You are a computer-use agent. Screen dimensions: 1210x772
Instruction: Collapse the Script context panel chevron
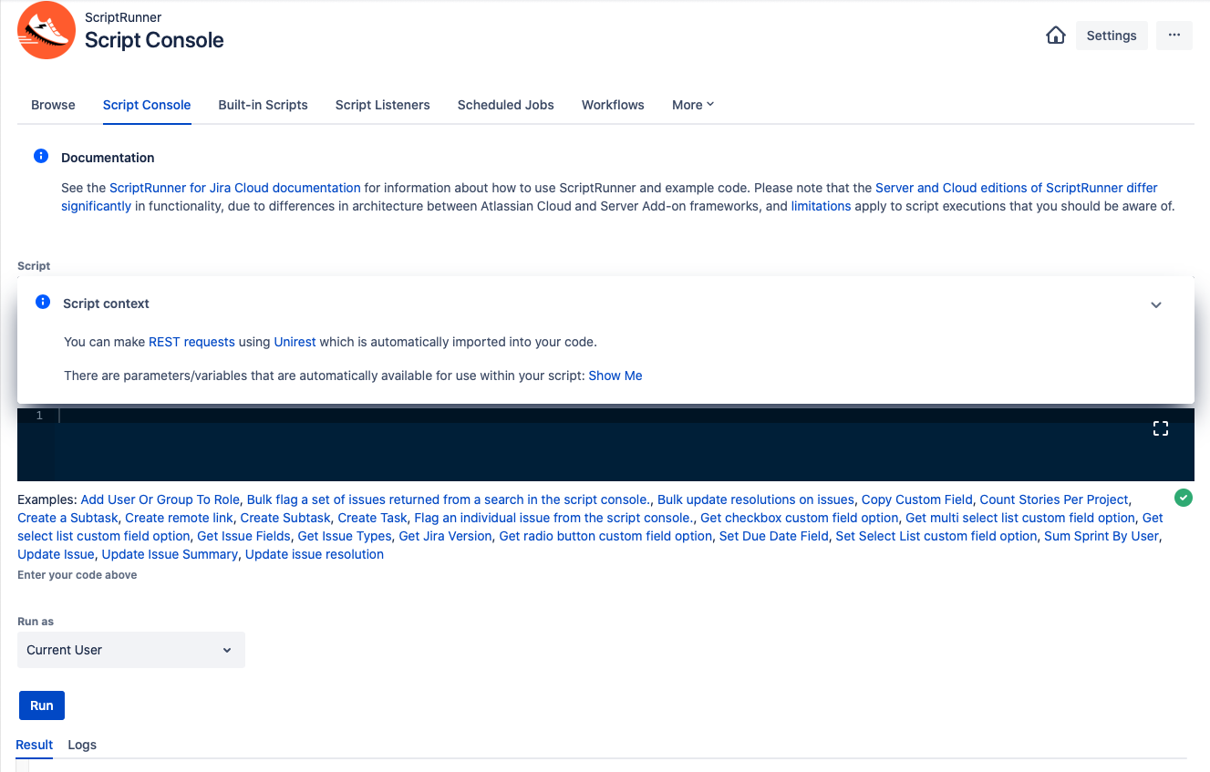[x=1156, y=304]
